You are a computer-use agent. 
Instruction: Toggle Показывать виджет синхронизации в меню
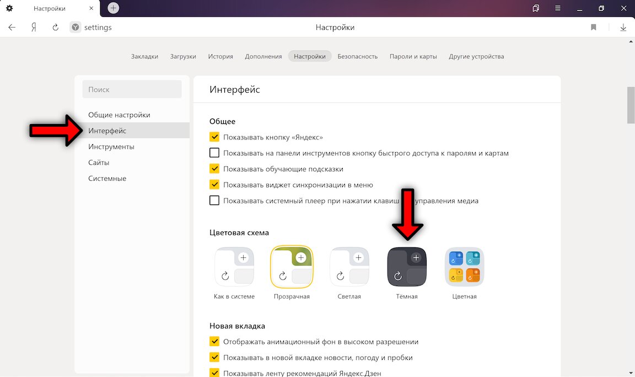(x=214, y=184)
